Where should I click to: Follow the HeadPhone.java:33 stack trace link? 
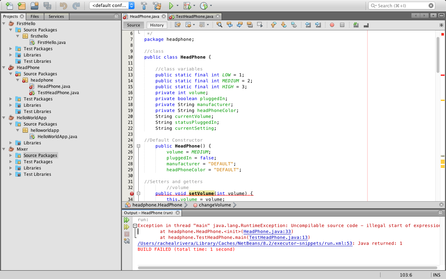point(268,232)
